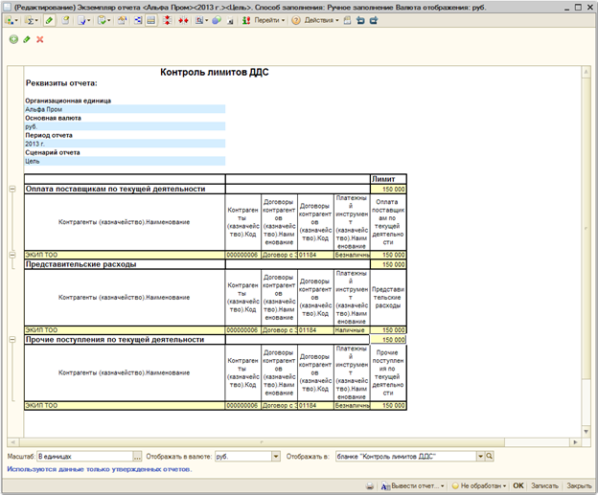Click the help question mark icon
The width and height of the screenshot is (598, 495).
pyautogui.click(x=295, y=20)
